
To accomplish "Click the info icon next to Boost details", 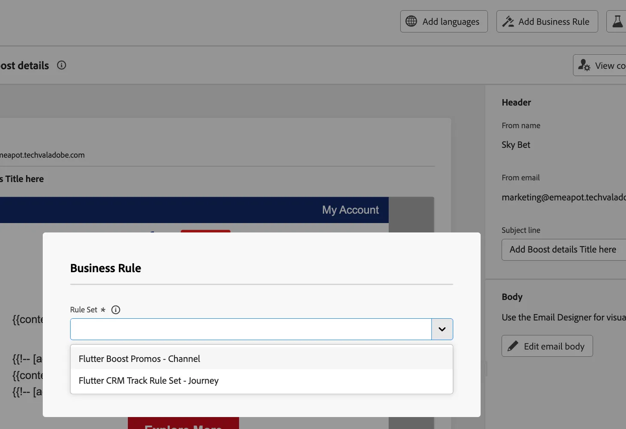I will tap(62, 65).
